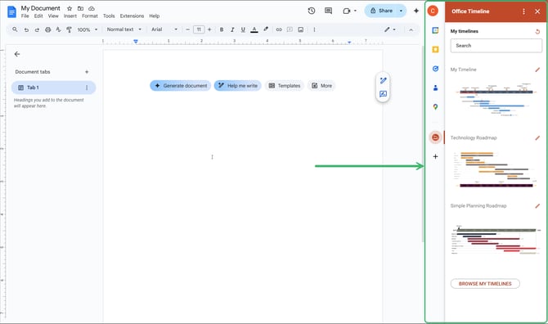Select Tab 1 in document tabs
This screenshot has height=324, width=548.
pos(53,88)
